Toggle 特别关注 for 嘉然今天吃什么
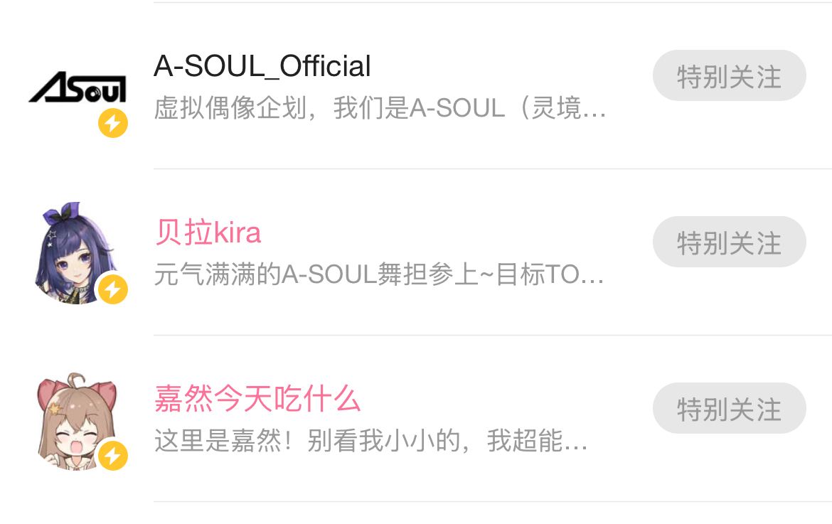This screenshot has width=832, height=524. (x=729, y=409)
